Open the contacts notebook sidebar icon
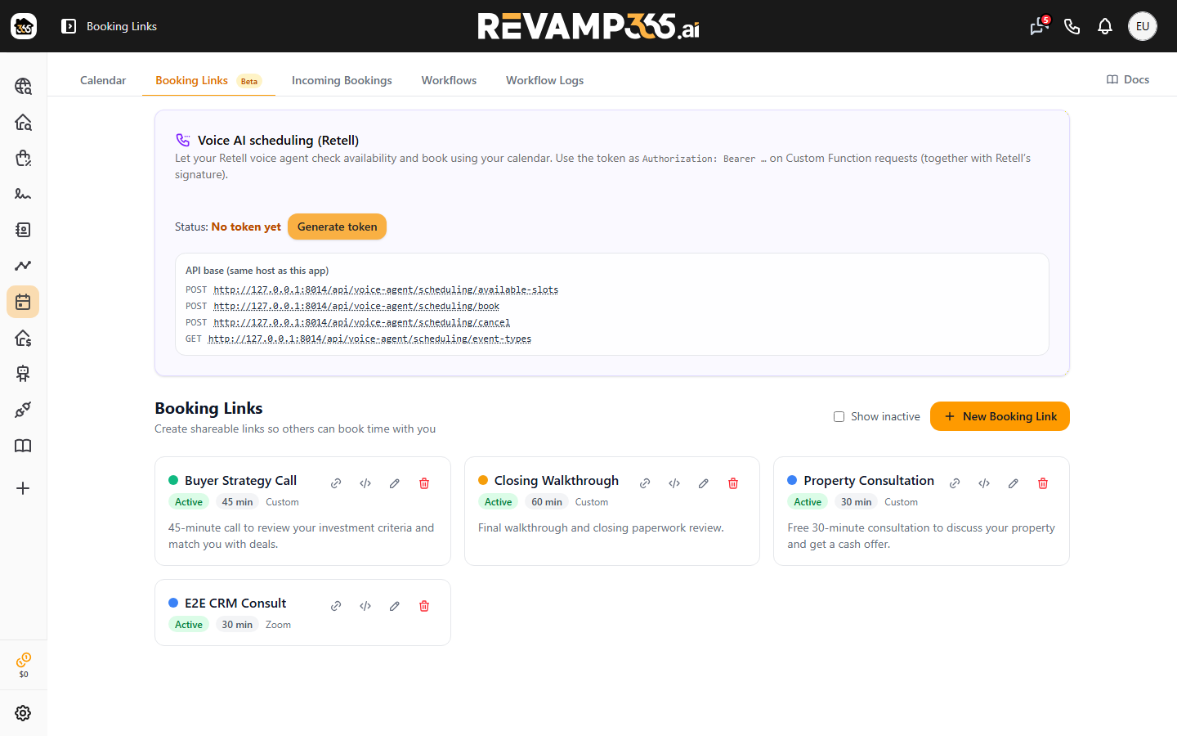 point(23,230)
